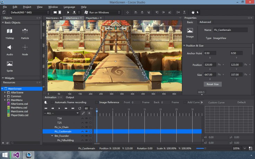Collapse the Basic Objects section
The image size is (255, 159).
(x=3, y=22)
